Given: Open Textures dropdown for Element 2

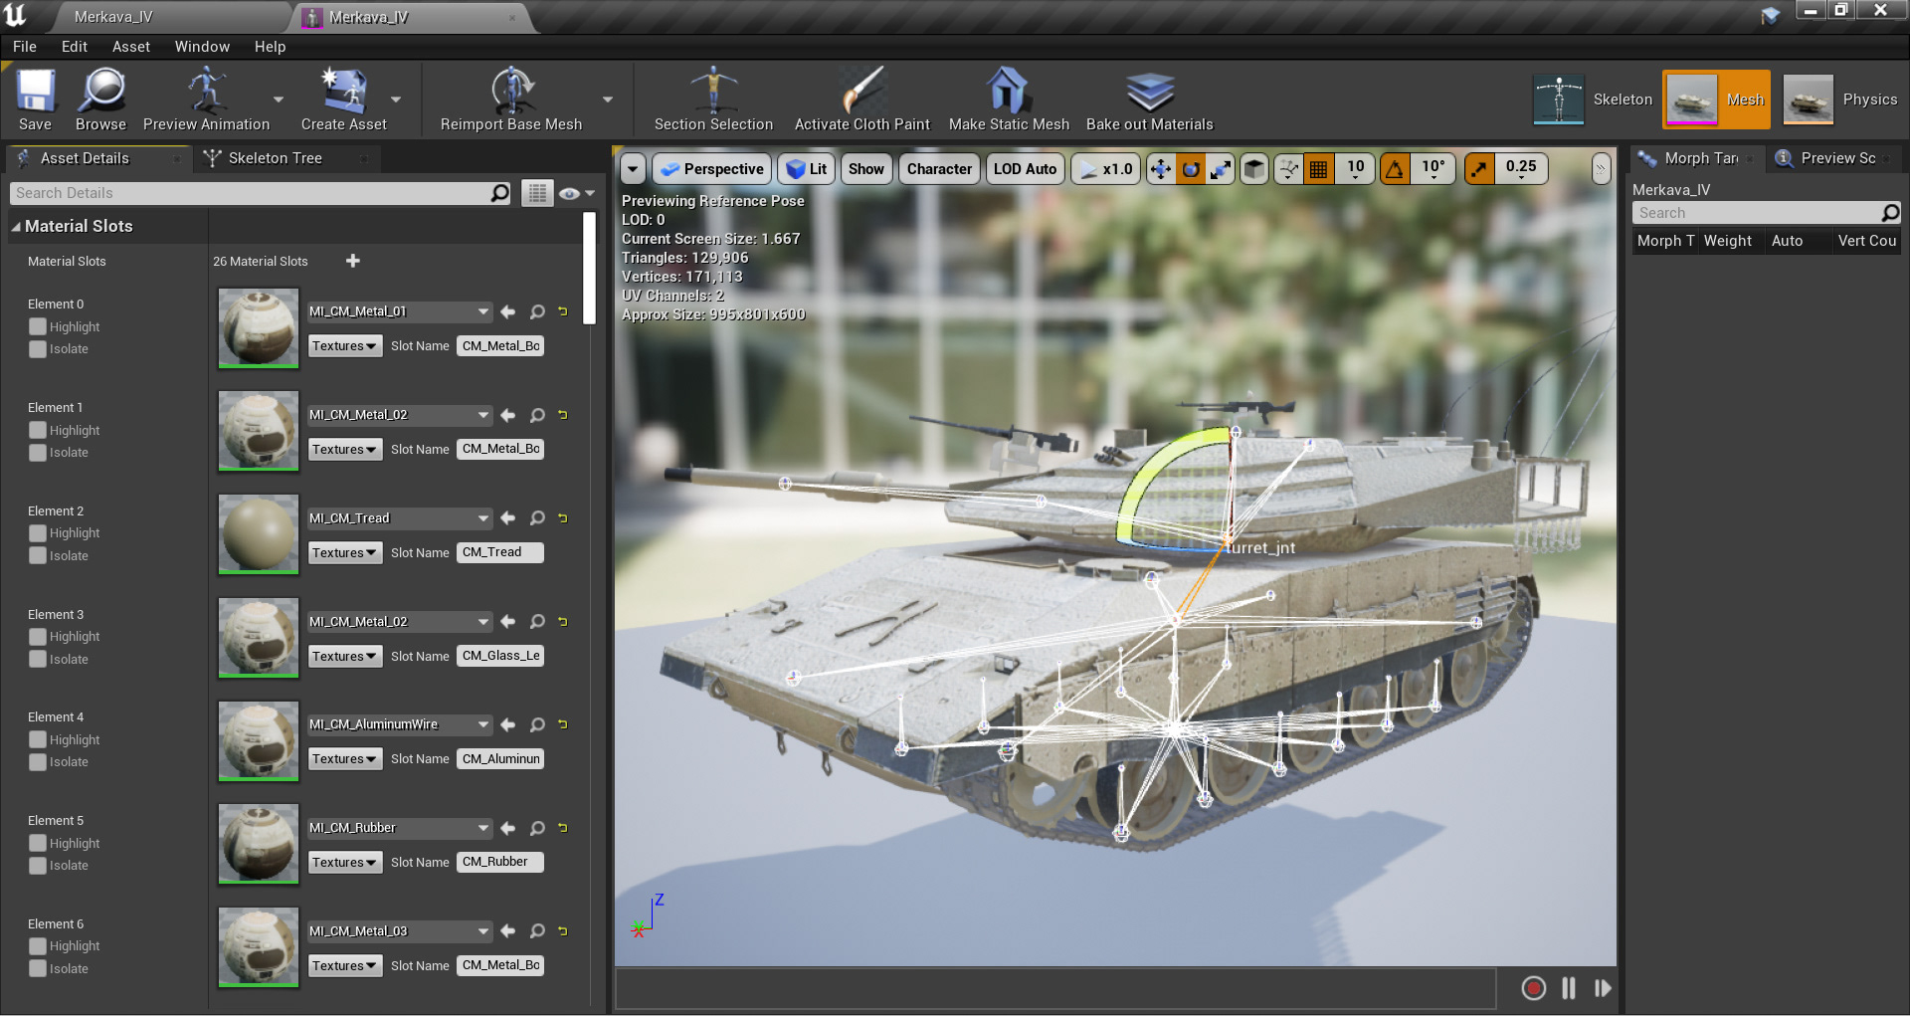Looking at the screenshot, I should [x=344, y=552].
